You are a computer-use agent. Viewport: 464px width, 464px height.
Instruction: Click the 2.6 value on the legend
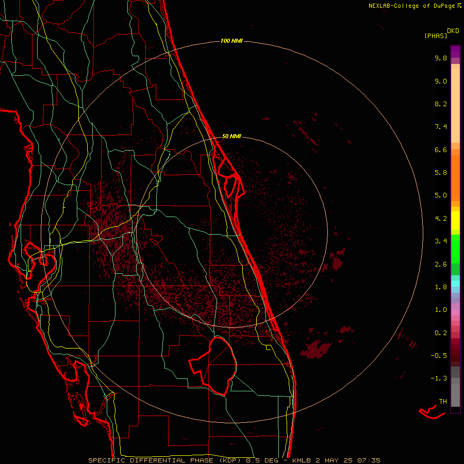coord(441,264)
